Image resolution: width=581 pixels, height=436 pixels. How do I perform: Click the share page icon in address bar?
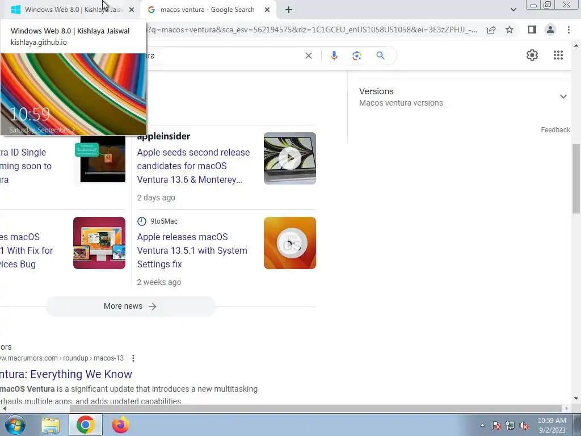point(491,30)
